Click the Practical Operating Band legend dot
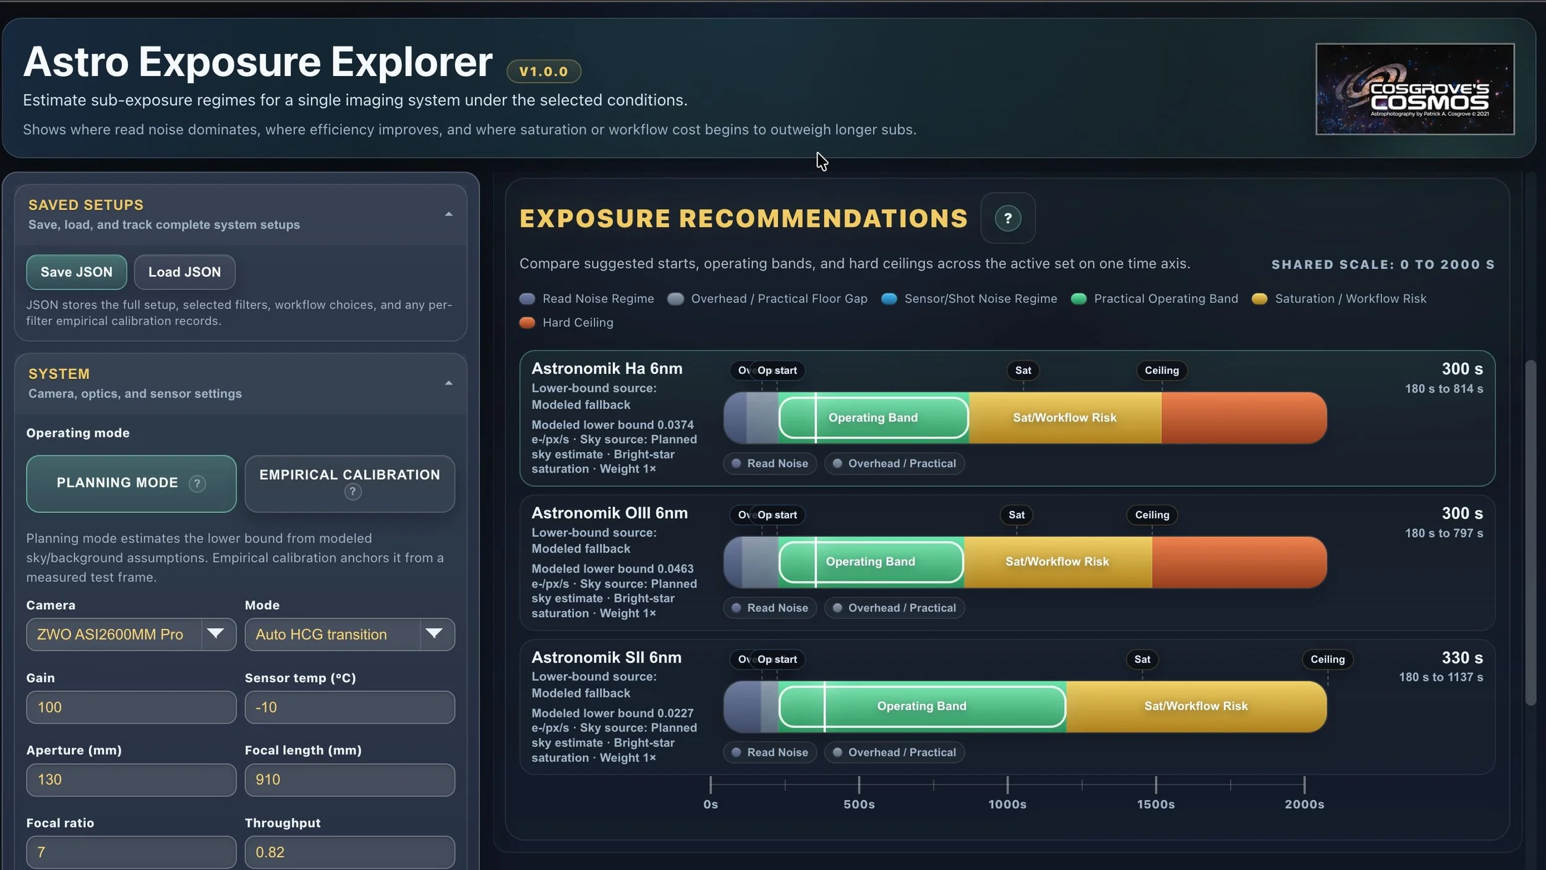The image size is (1546, 870). pyautogui.click(x=1078, y=299)
